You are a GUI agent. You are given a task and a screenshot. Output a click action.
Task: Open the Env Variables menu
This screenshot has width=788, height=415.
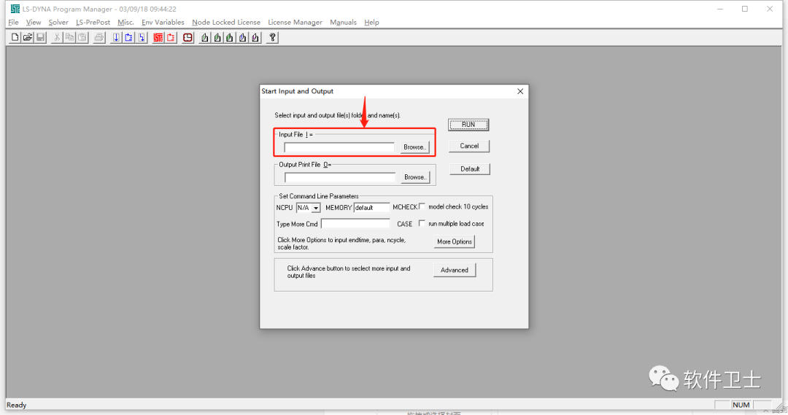click(x=163, y=22)
